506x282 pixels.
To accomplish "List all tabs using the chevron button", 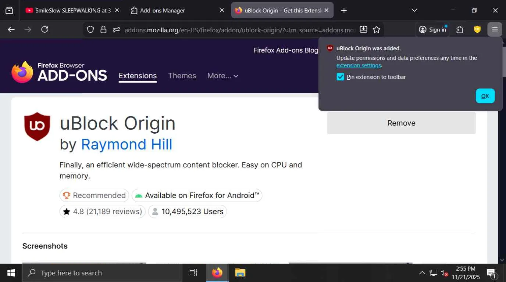I will pos(414,10).
